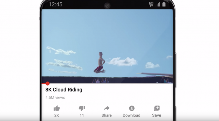Tap the front camera cutout
This screenshot has width=219, height=121.
[x=107, y=6]
